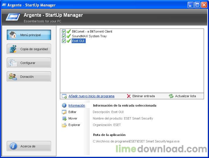Open the Menú principal section
Image resolution: width=209 pixels, height=158 pixels.
29,35
